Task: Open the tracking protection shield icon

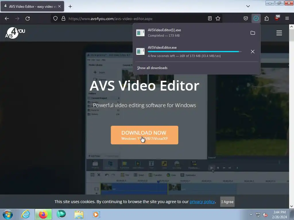Action: (55, 19)
